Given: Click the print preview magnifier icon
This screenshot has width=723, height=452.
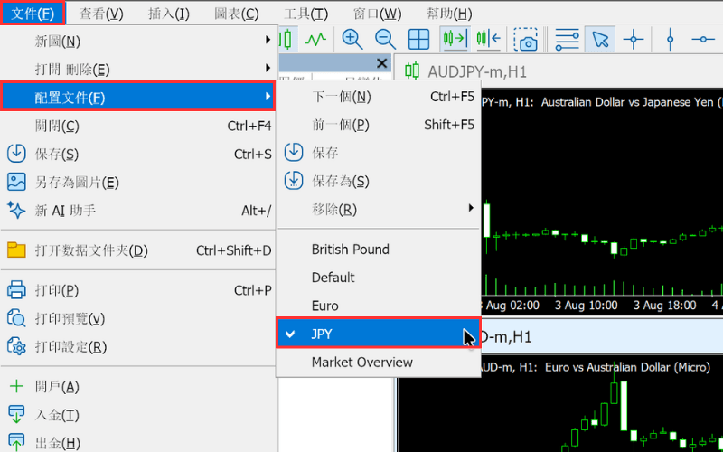Looking at the screenshot, I should click(x=16, y=319).
